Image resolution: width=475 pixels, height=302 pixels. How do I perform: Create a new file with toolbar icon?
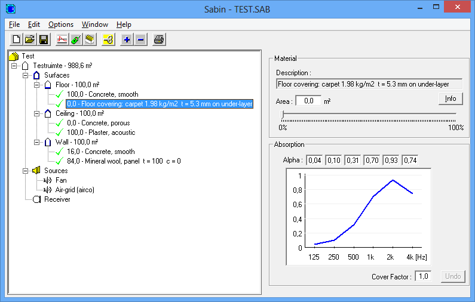pos(16,39)
